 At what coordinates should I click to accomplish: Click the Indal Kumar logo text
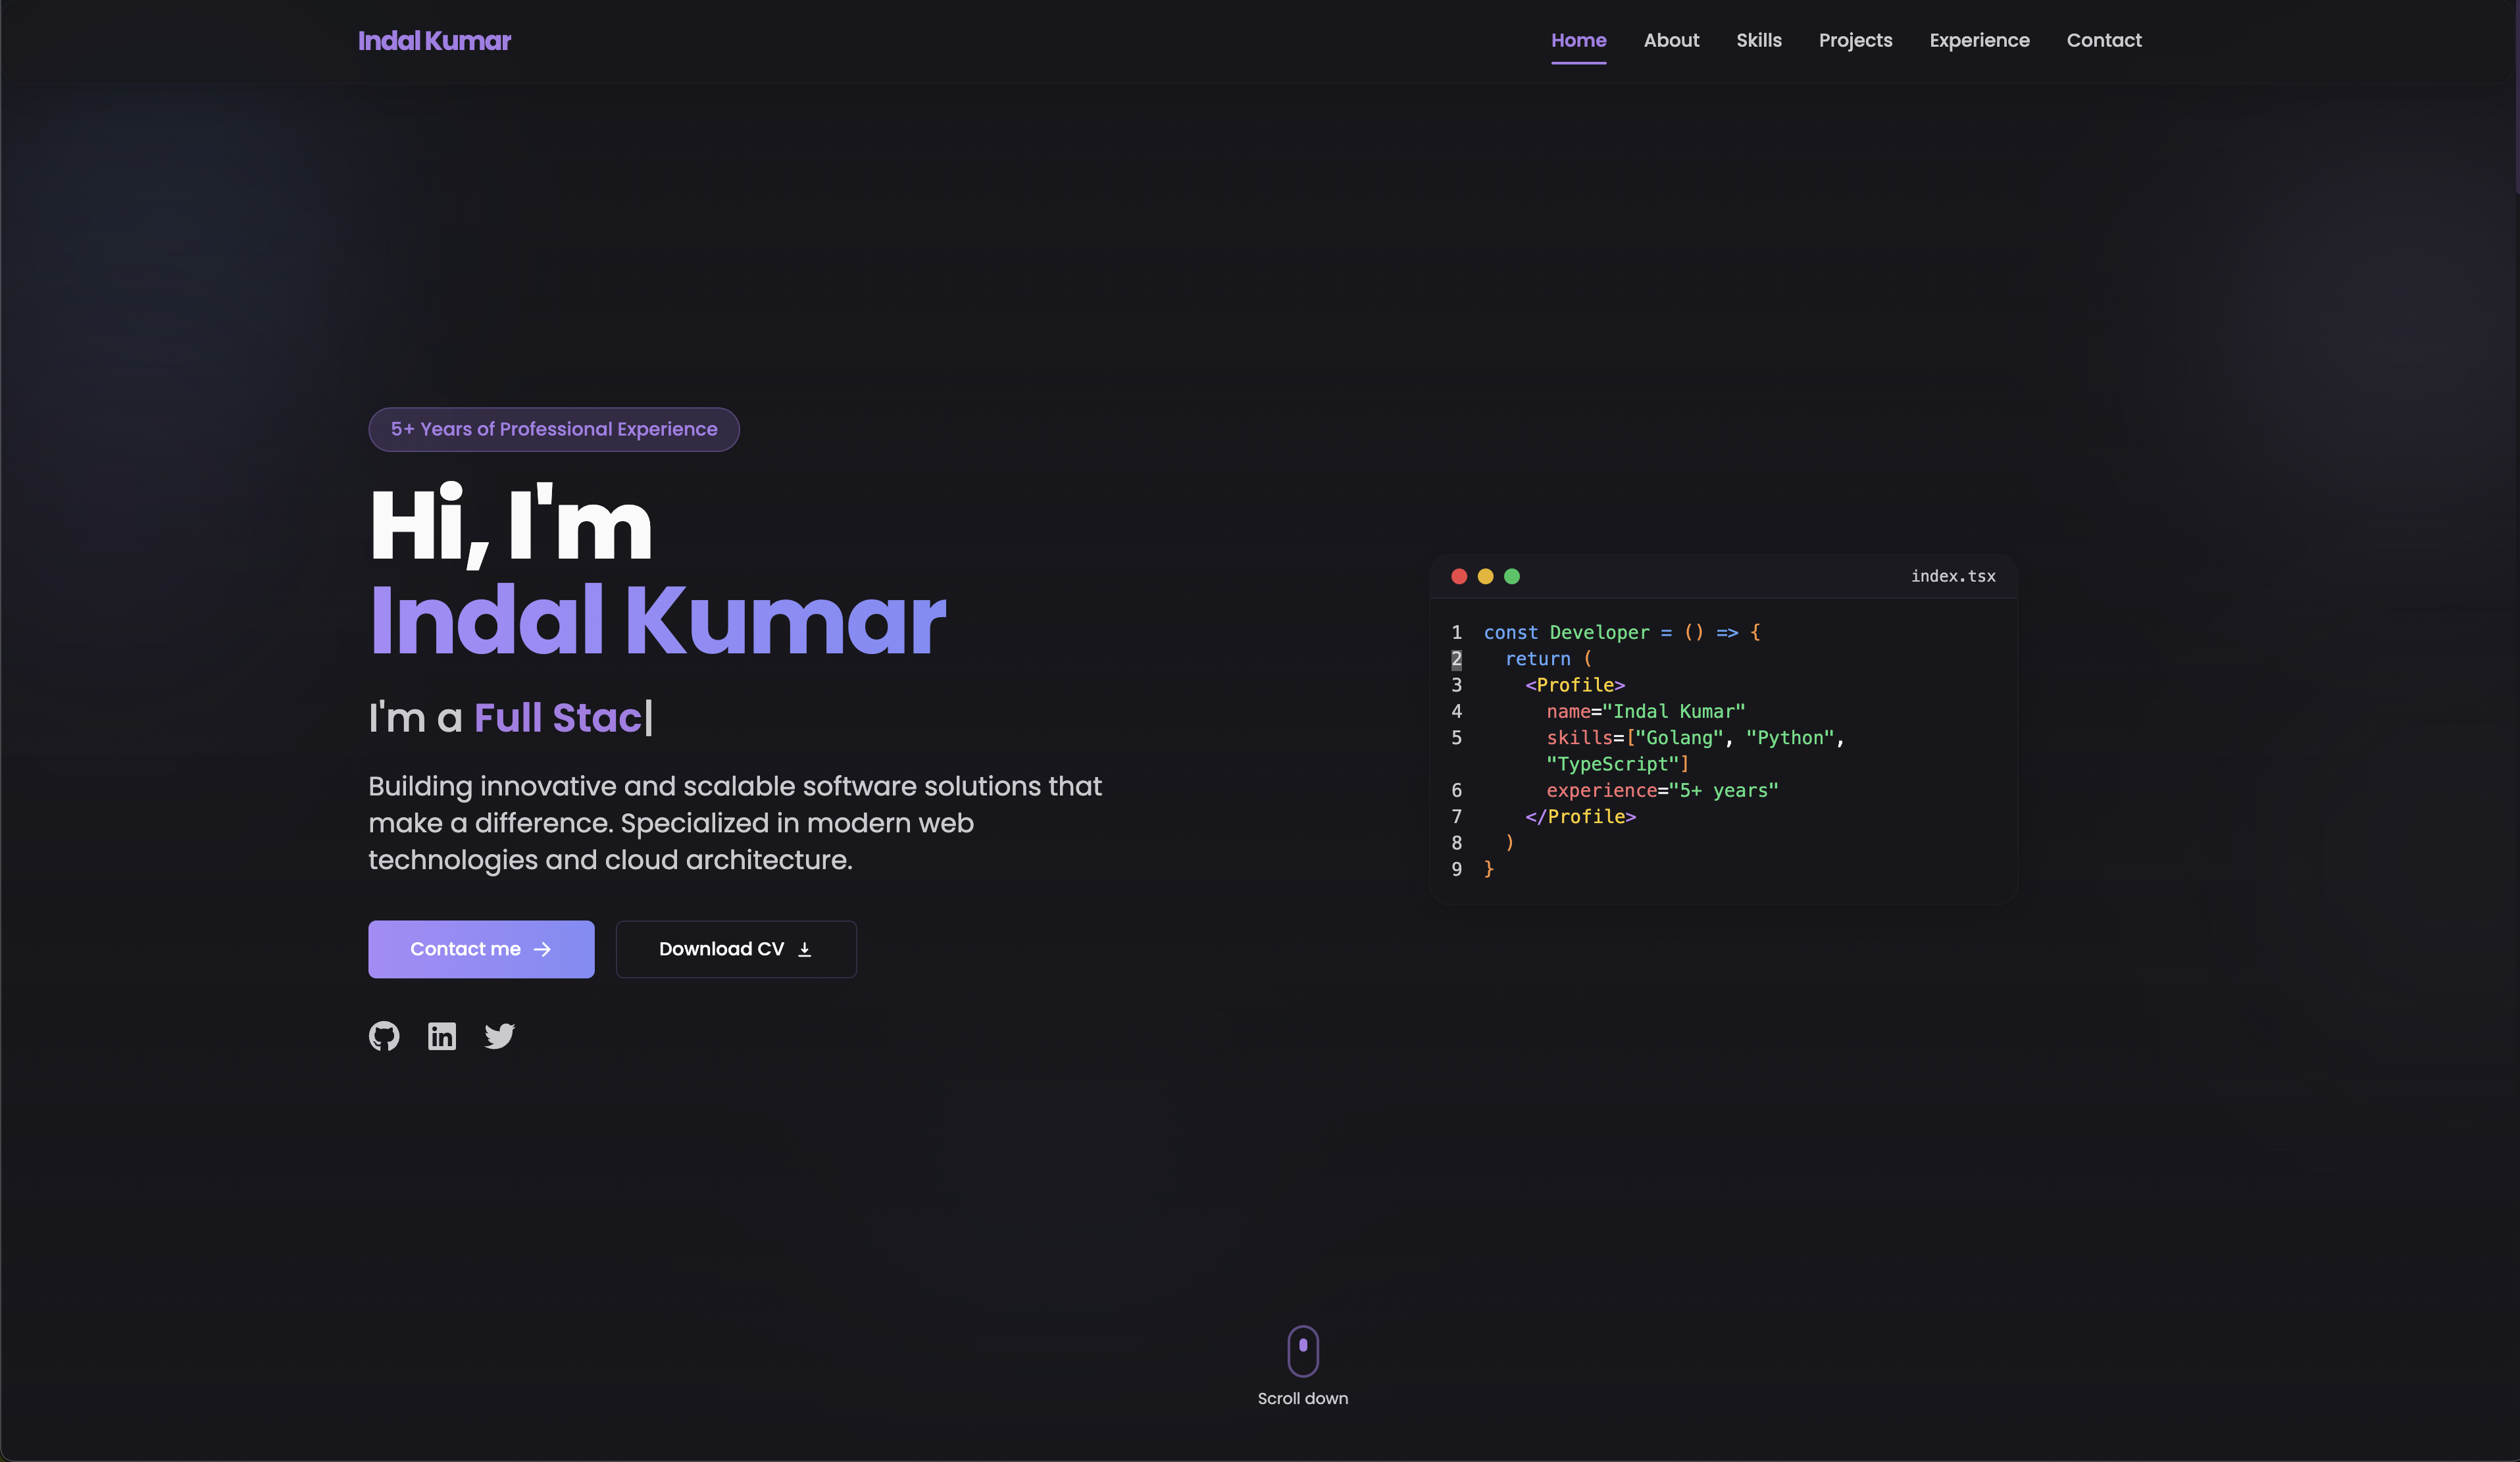point(434,41)
